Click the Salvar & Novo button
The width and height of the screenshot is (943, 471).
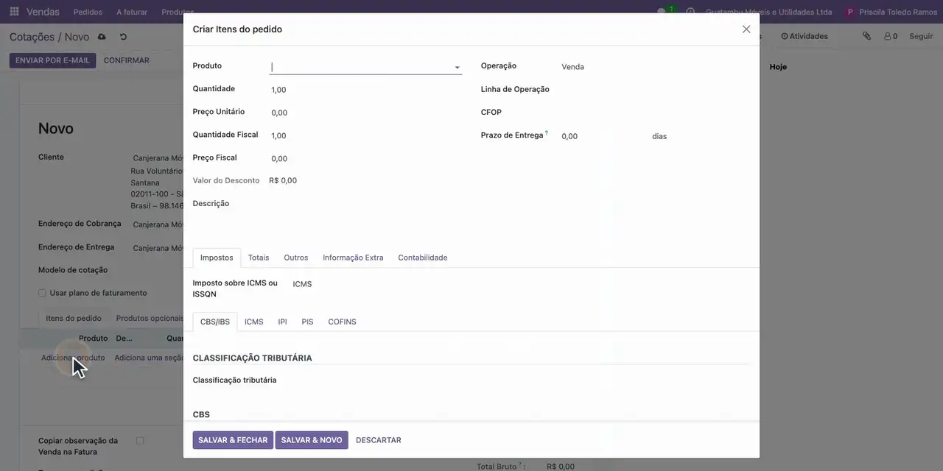[312, 440]
